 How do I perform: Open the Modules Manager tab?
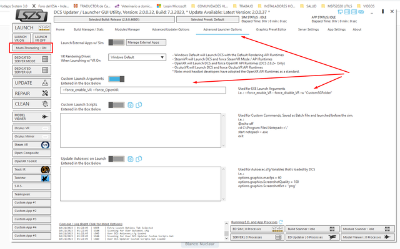(127, 29)
